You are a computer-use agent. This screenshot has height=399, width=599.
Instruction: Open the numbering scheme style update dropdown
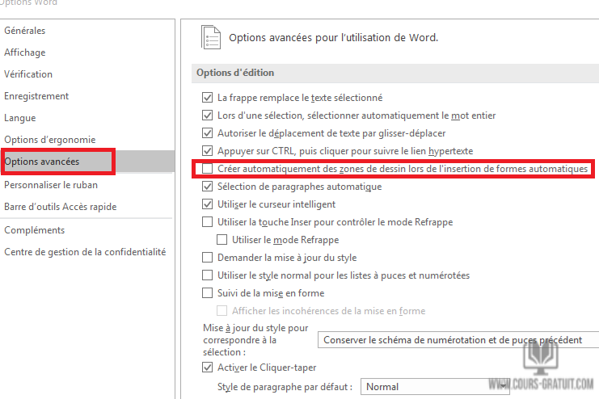pyautogui.click(x=458, y=340)
